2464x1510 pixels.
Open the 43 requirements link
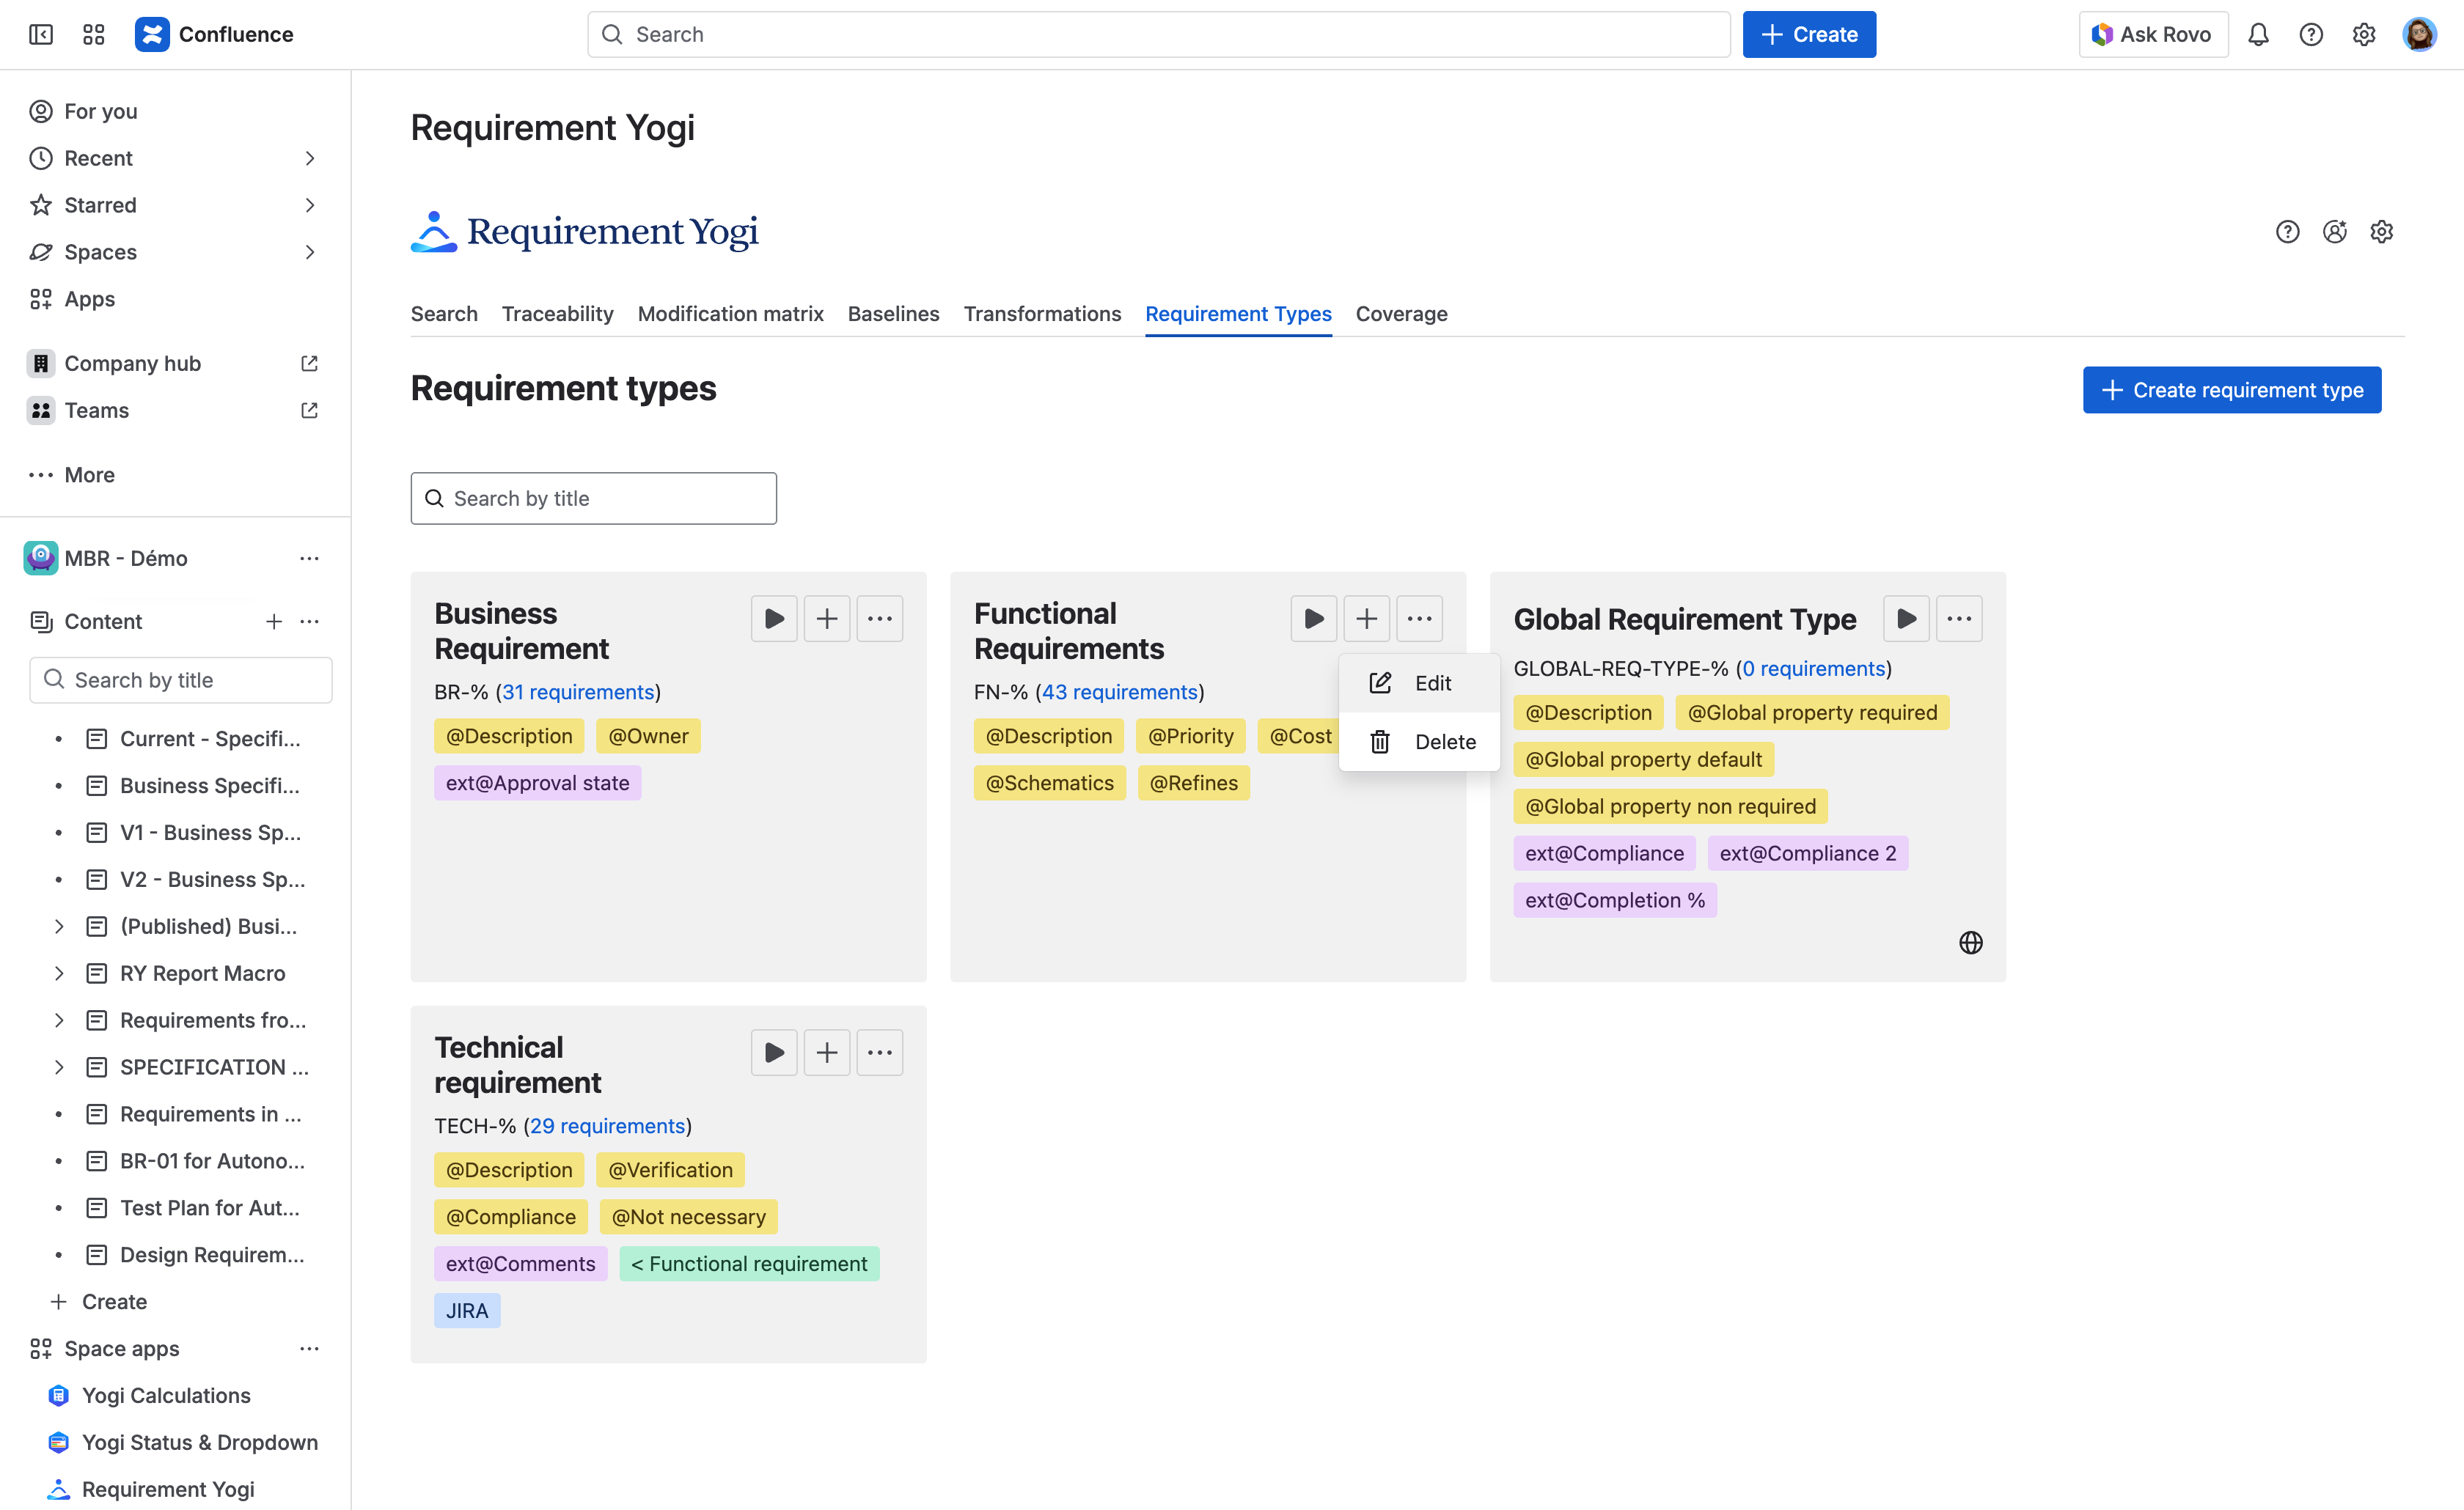[1118, 691]
